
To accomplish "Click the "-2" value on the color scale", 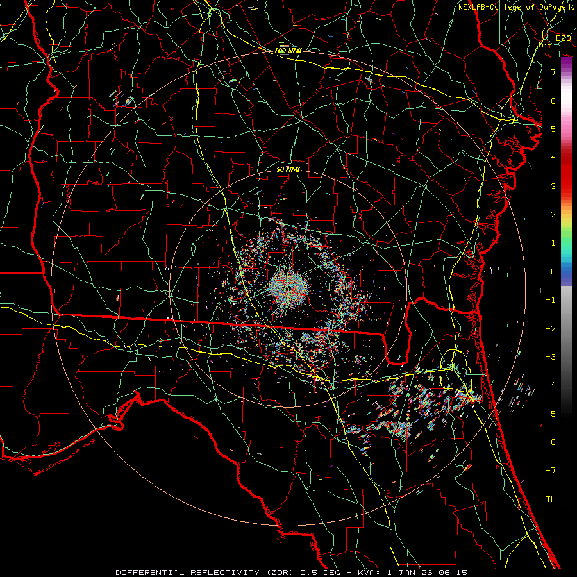I will pos(551,329).
